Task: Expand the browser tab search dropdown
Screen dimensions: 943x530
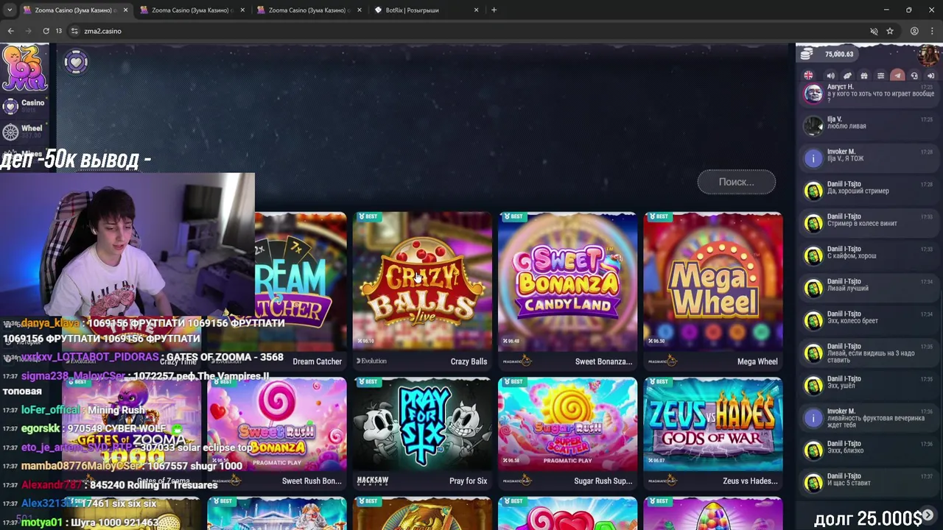Action: (x=9, y=10)
